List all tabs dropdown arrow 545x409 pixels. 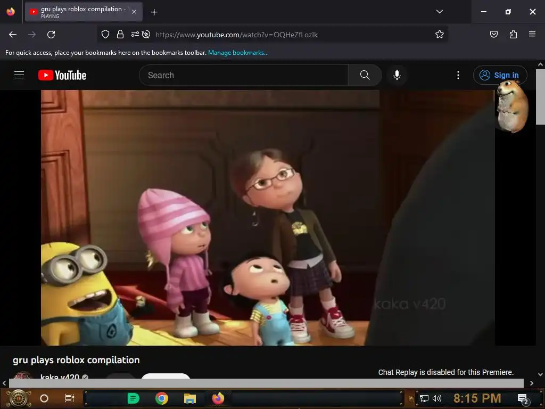tap(439, 12)
